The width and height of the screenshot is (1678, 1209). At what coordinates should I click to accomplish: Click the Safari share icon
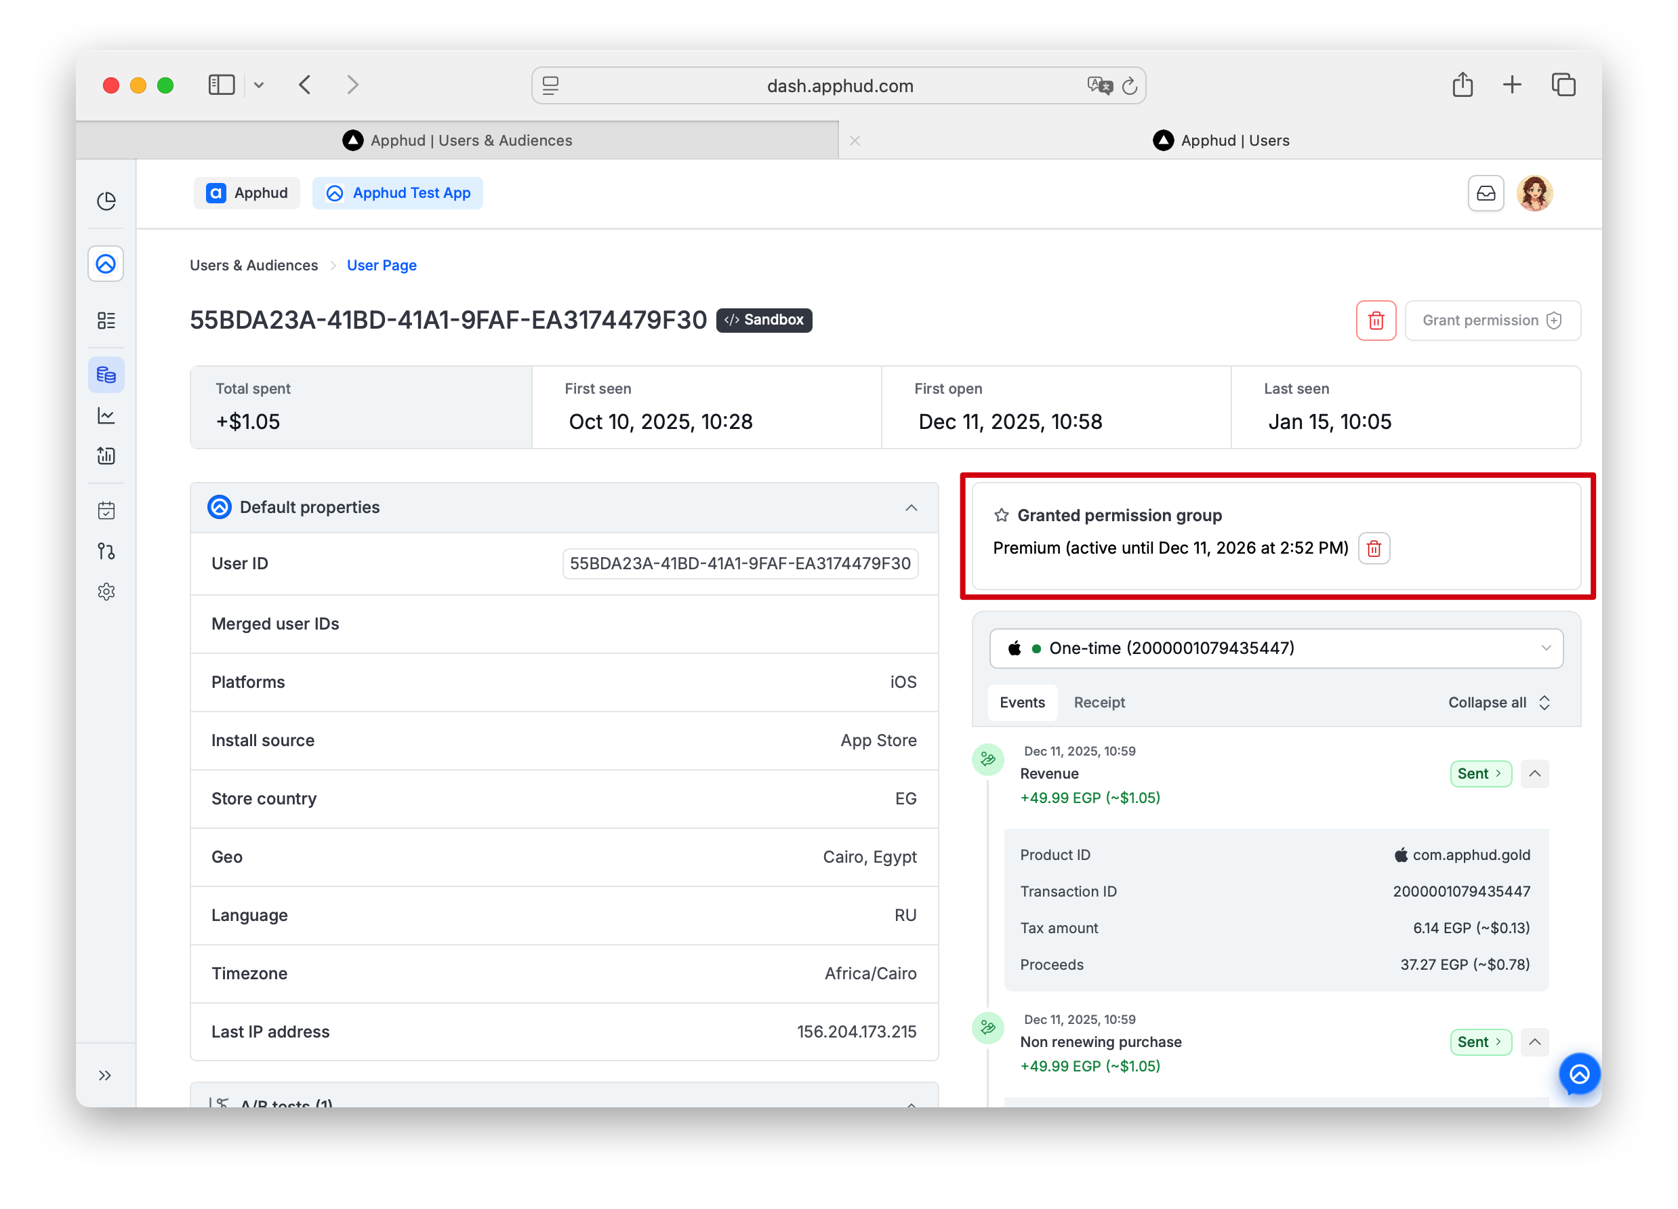1462,84
